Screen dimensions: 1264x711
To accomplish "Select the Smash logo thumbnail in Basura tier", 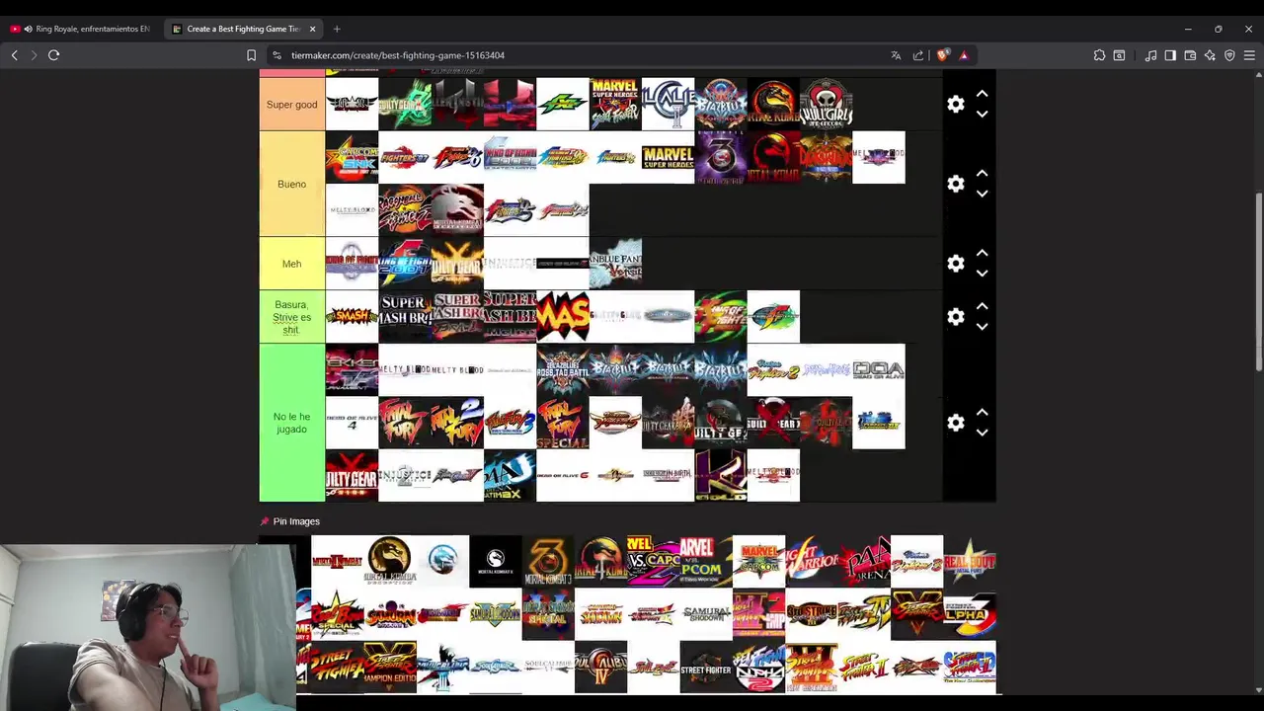I will 352,316.
